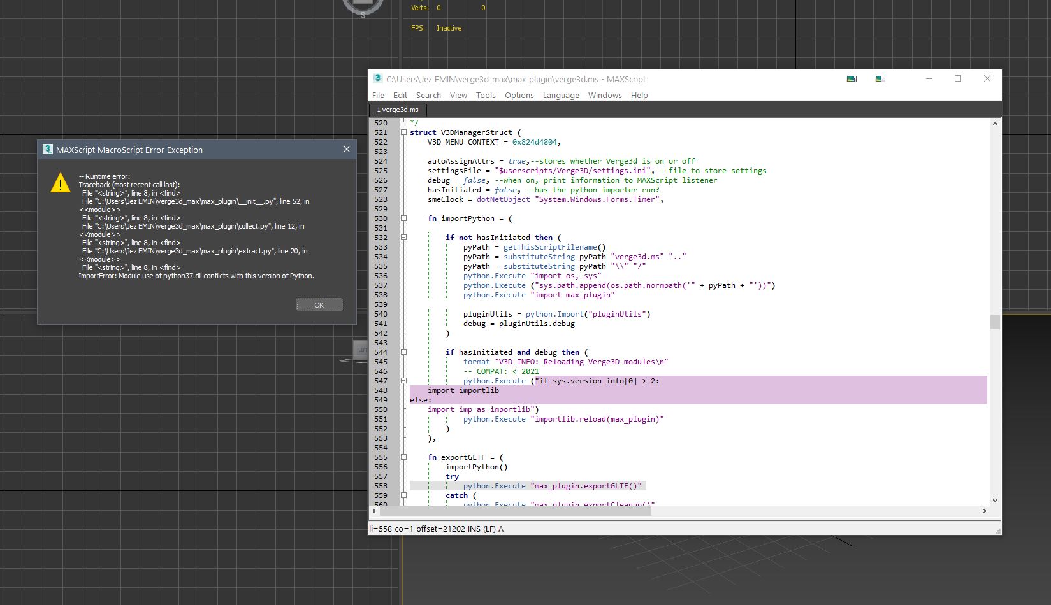Image resolution: width=1051 pixels, height=605 pixels.
Task: Open the Edit menu
Action: click(x=400, y=95)
